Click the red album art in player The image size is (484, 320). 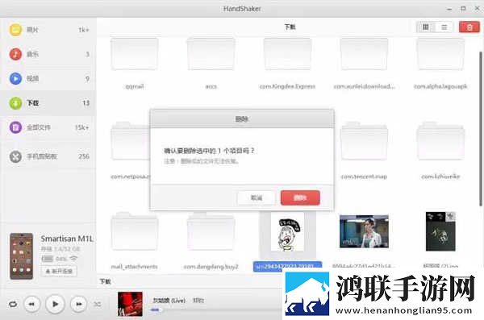(x=130, y=304)
